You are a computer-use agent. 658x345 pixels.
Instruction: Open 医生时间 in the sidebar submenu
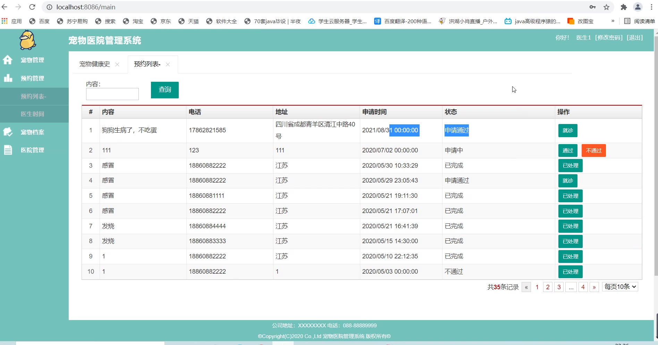[32, 114]
